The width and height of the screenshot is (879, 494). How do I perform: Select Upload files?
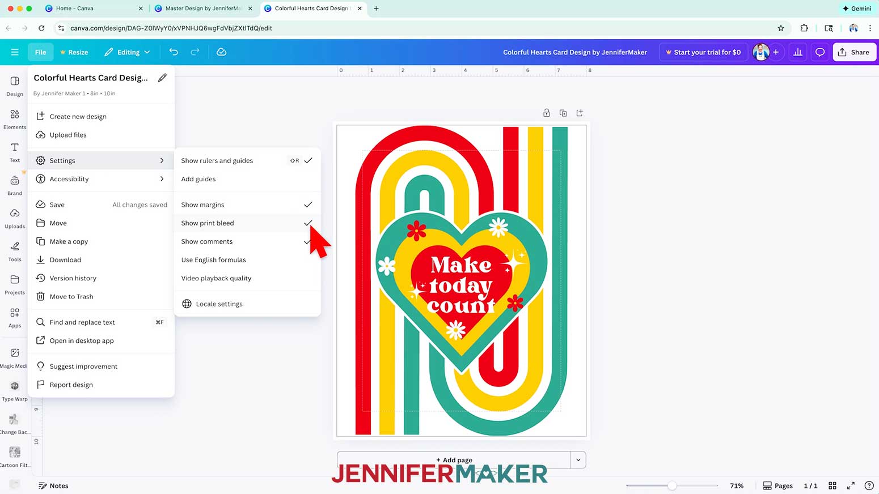[x=101, y=135]
